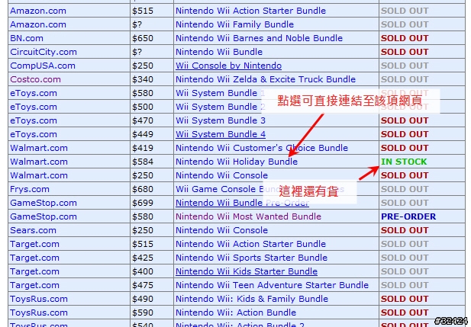
Task: Open Nintendo Wii: Kids & Family Bundle
Action: pyautogui.click(x=252, y=299)
